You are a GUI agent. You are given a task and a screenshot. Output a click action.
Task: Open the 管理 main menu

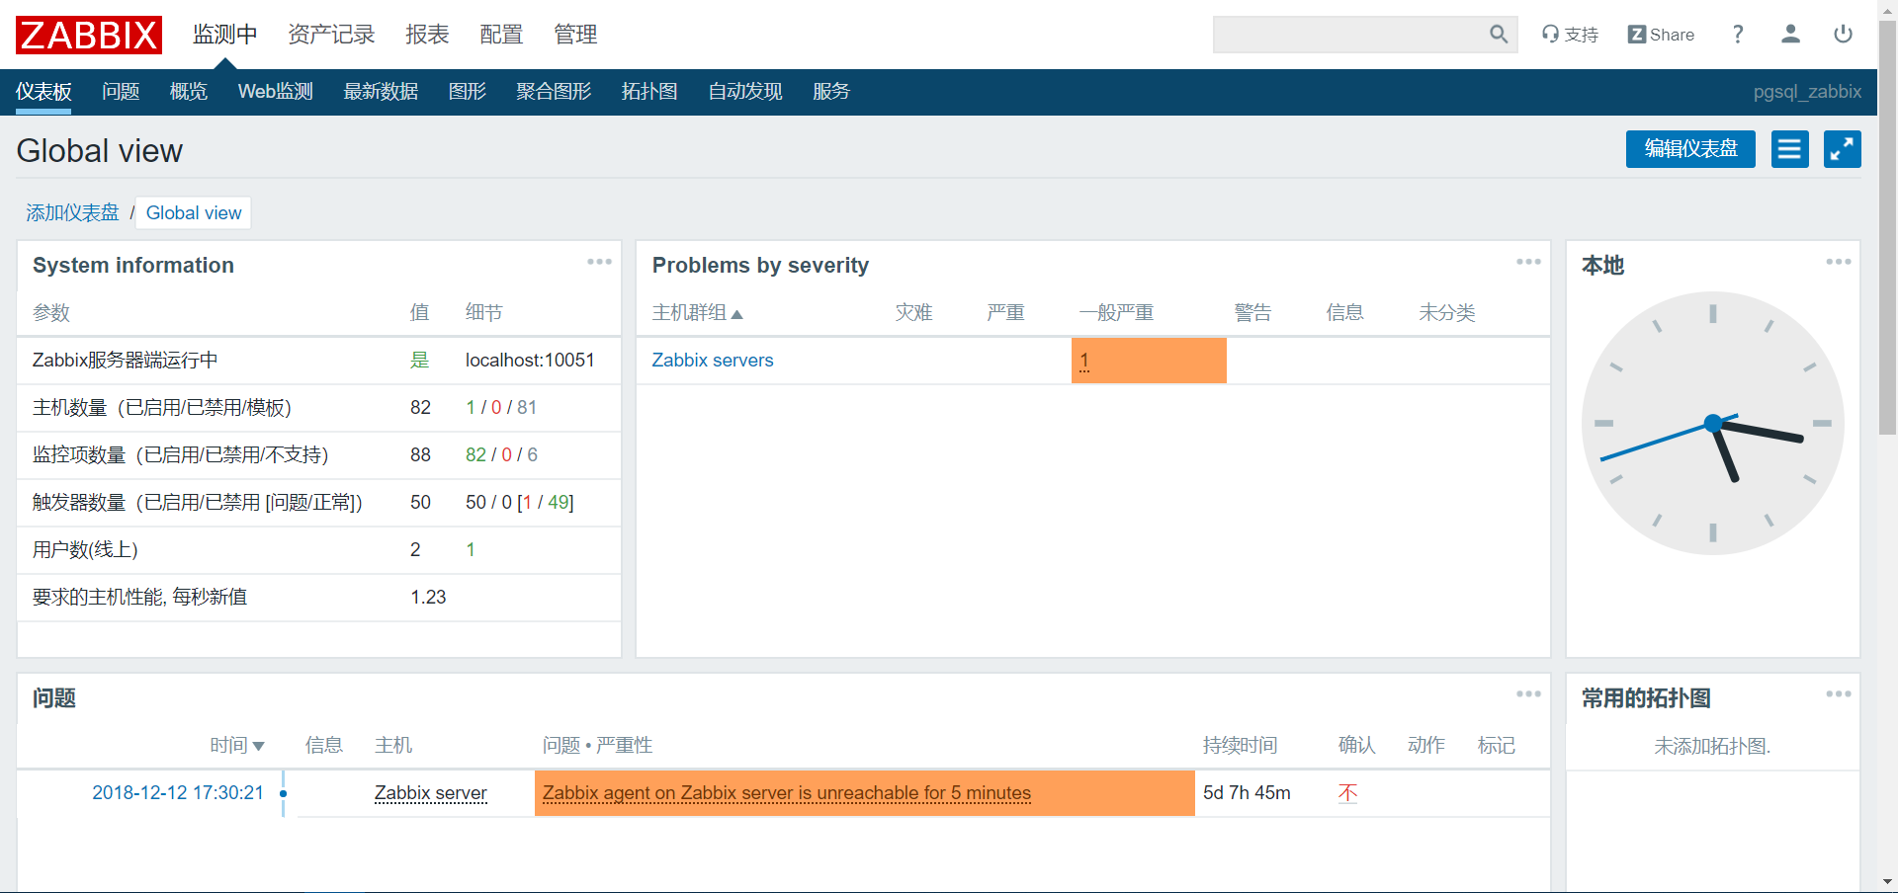[x=575, y=35]
